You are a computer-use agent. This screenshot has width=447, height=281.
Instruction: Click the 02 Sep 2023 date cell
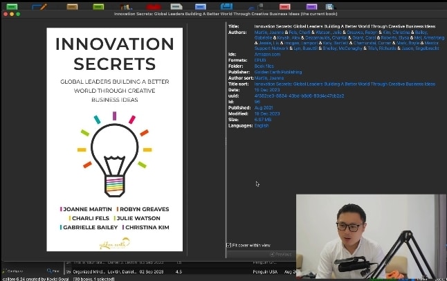[152, 272]
